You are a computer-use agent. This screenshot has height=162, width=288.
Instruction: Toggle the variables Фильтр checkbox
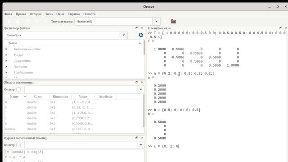(x=18, y=89)
